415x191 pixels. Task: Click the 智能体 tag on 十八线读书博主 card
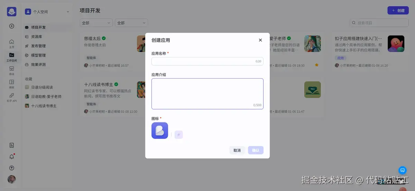tap(92, 104)
